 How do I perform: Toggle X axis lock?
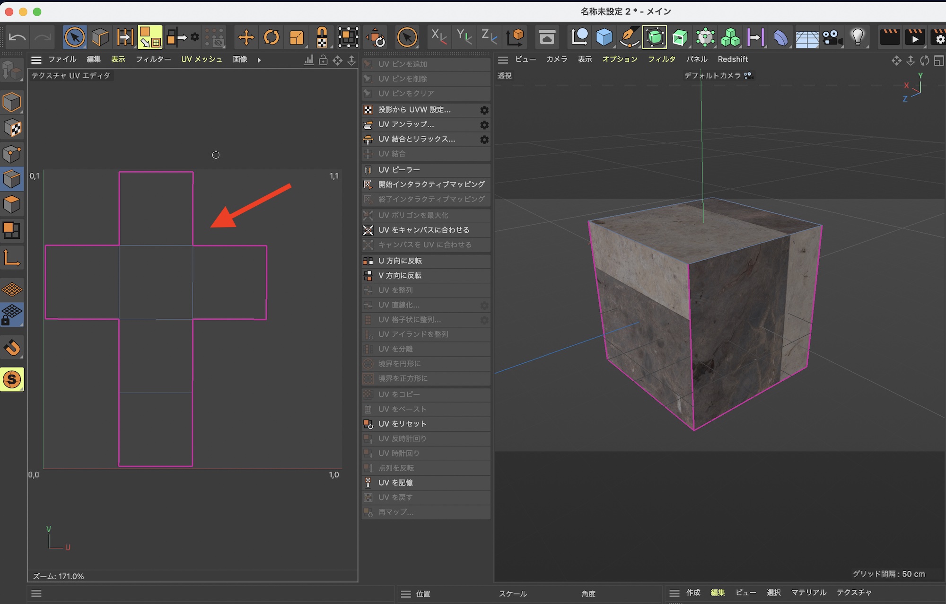[x=438, y=36]
